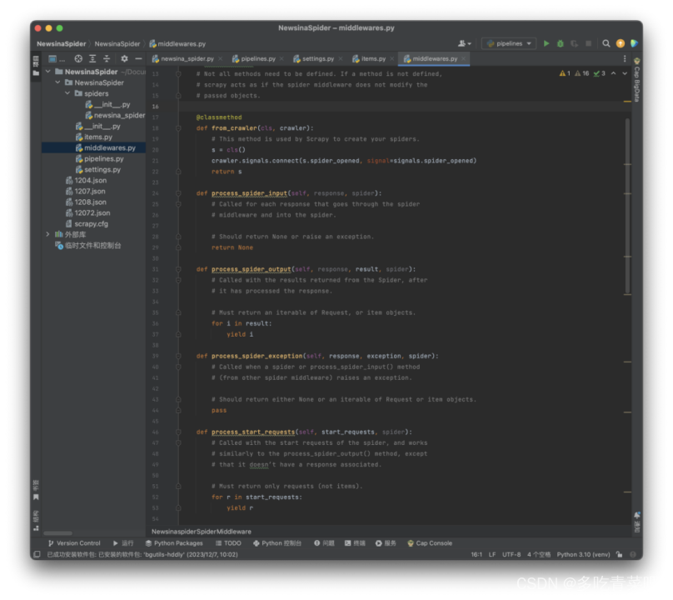Screen dimensions: 673x600
Task: Start debugging with the green bug icon
Action: (x=560, y=43)
